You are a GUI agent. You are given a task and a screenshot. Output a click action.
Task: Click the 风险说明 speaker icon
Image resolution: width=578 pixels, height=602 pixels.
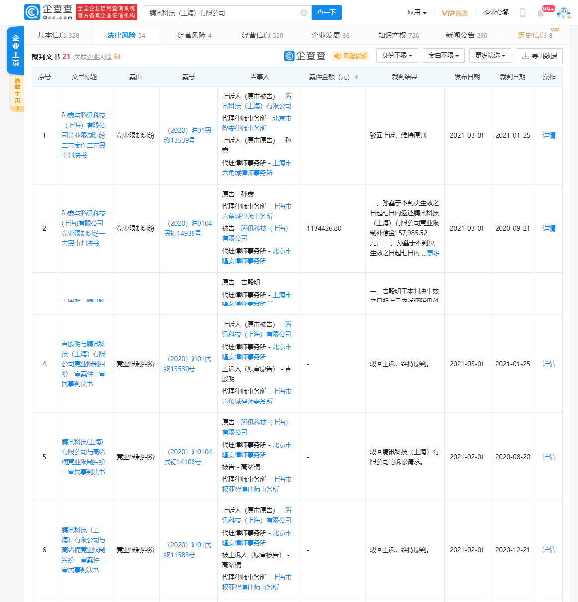337,56
